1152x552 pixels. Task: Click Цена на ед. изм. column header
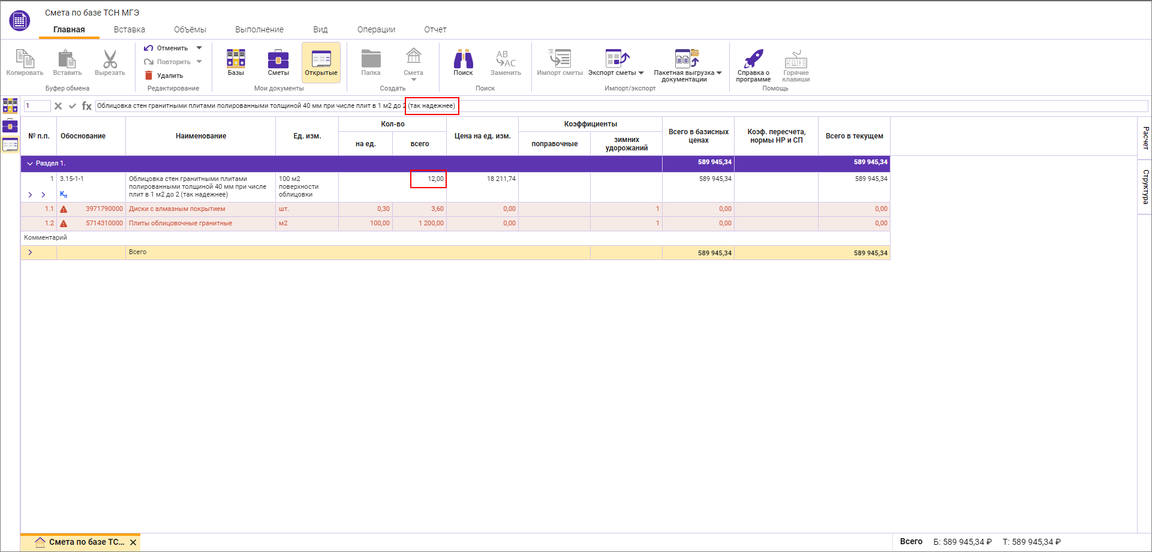pos(482,136)
